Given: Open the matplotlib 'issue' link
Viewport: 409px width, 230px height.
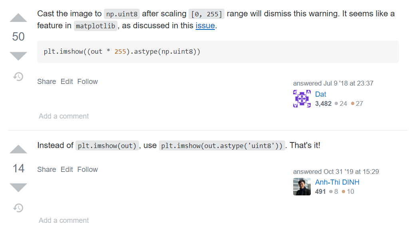Looking at the screenshot, I should 205,26.
